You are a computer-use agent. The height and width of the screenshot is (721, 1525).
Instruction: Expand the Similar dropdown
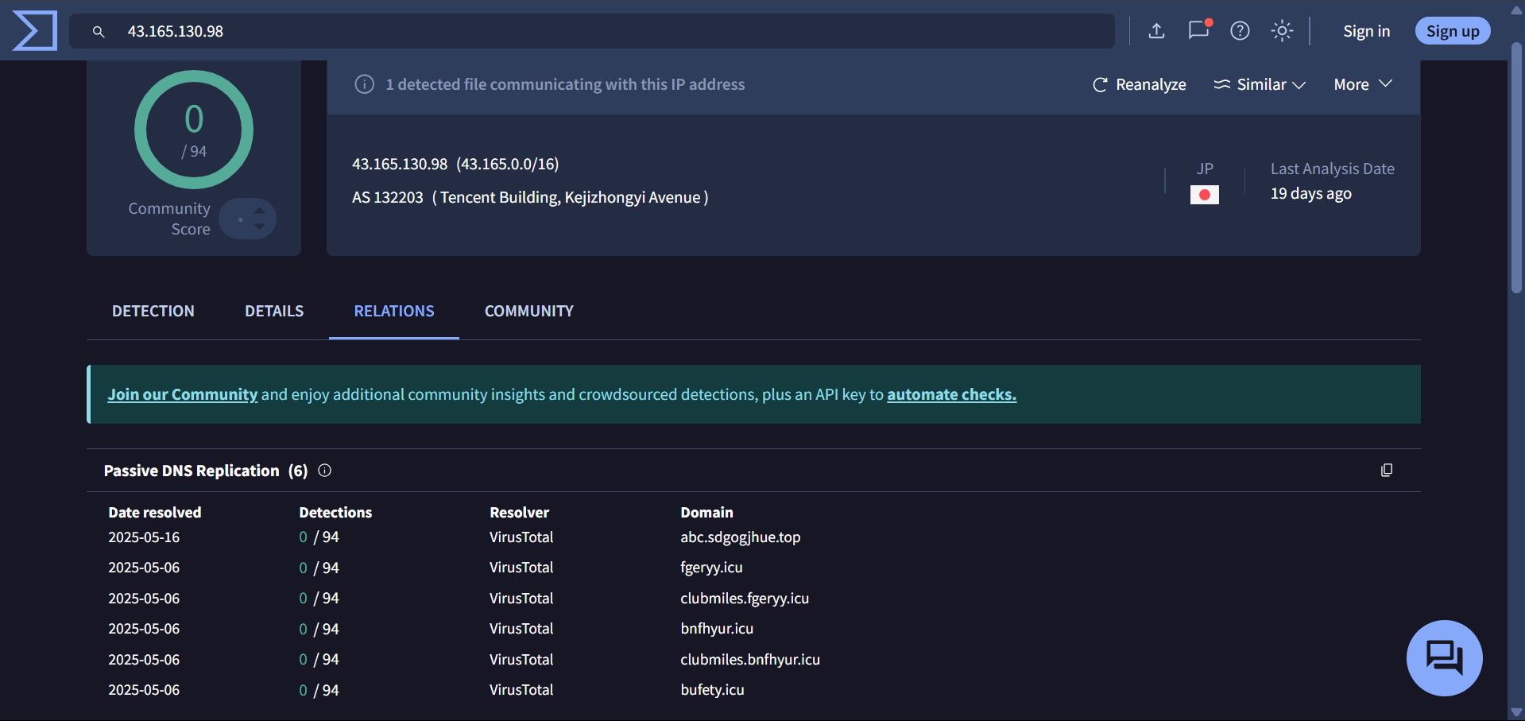[1260, 84]
